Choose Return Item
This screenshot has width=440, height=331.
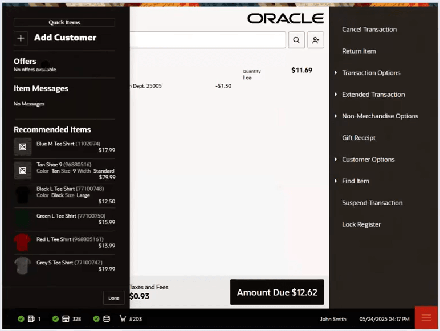point(359,51)
